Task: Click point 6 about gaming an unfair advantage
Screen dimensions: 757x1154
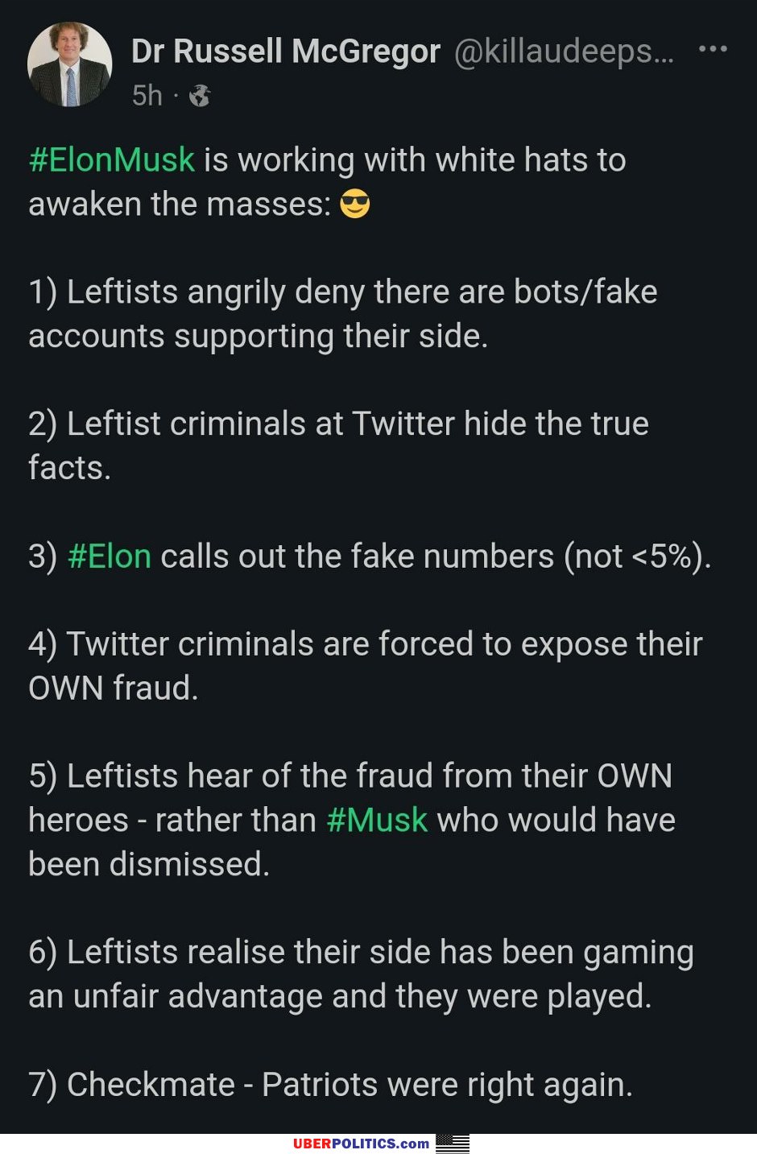Action: 361,974
